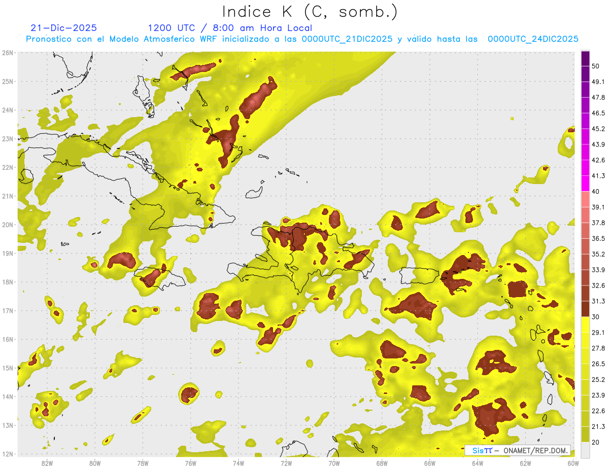The height and width of the screenshot is (470, 609).
Task: Click the colorbar value 23.9
Action: pyautogui.click(x=598, y=395)
